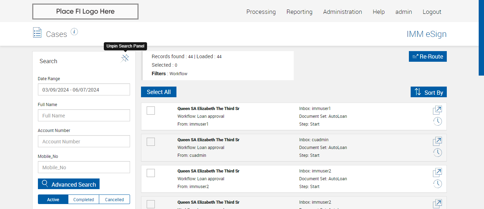
Task: Open the Administration menu
Action: [342, 12]
